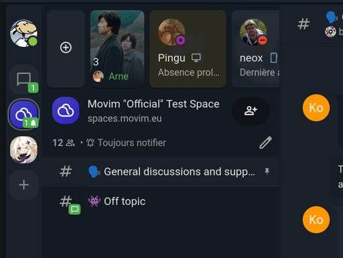Open own profile avatar at top left
343x258 pixels.
pos(23,33)
